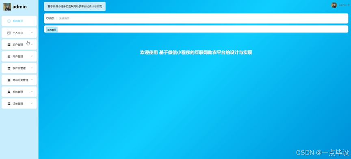This screenshot has height=159, width=351.
Task: Open the 订单管理 menu label
Action: point(18,104)
